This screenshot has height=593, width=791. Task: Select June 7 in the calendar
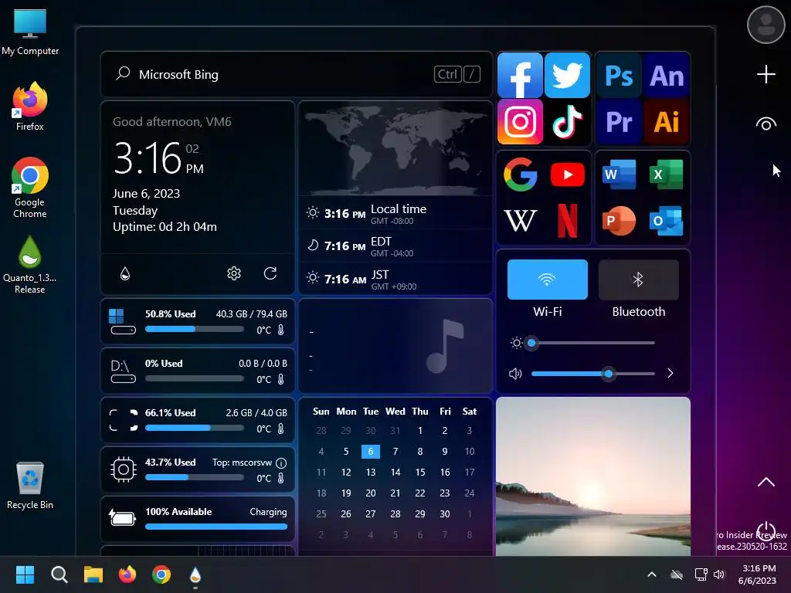(395, 451)
